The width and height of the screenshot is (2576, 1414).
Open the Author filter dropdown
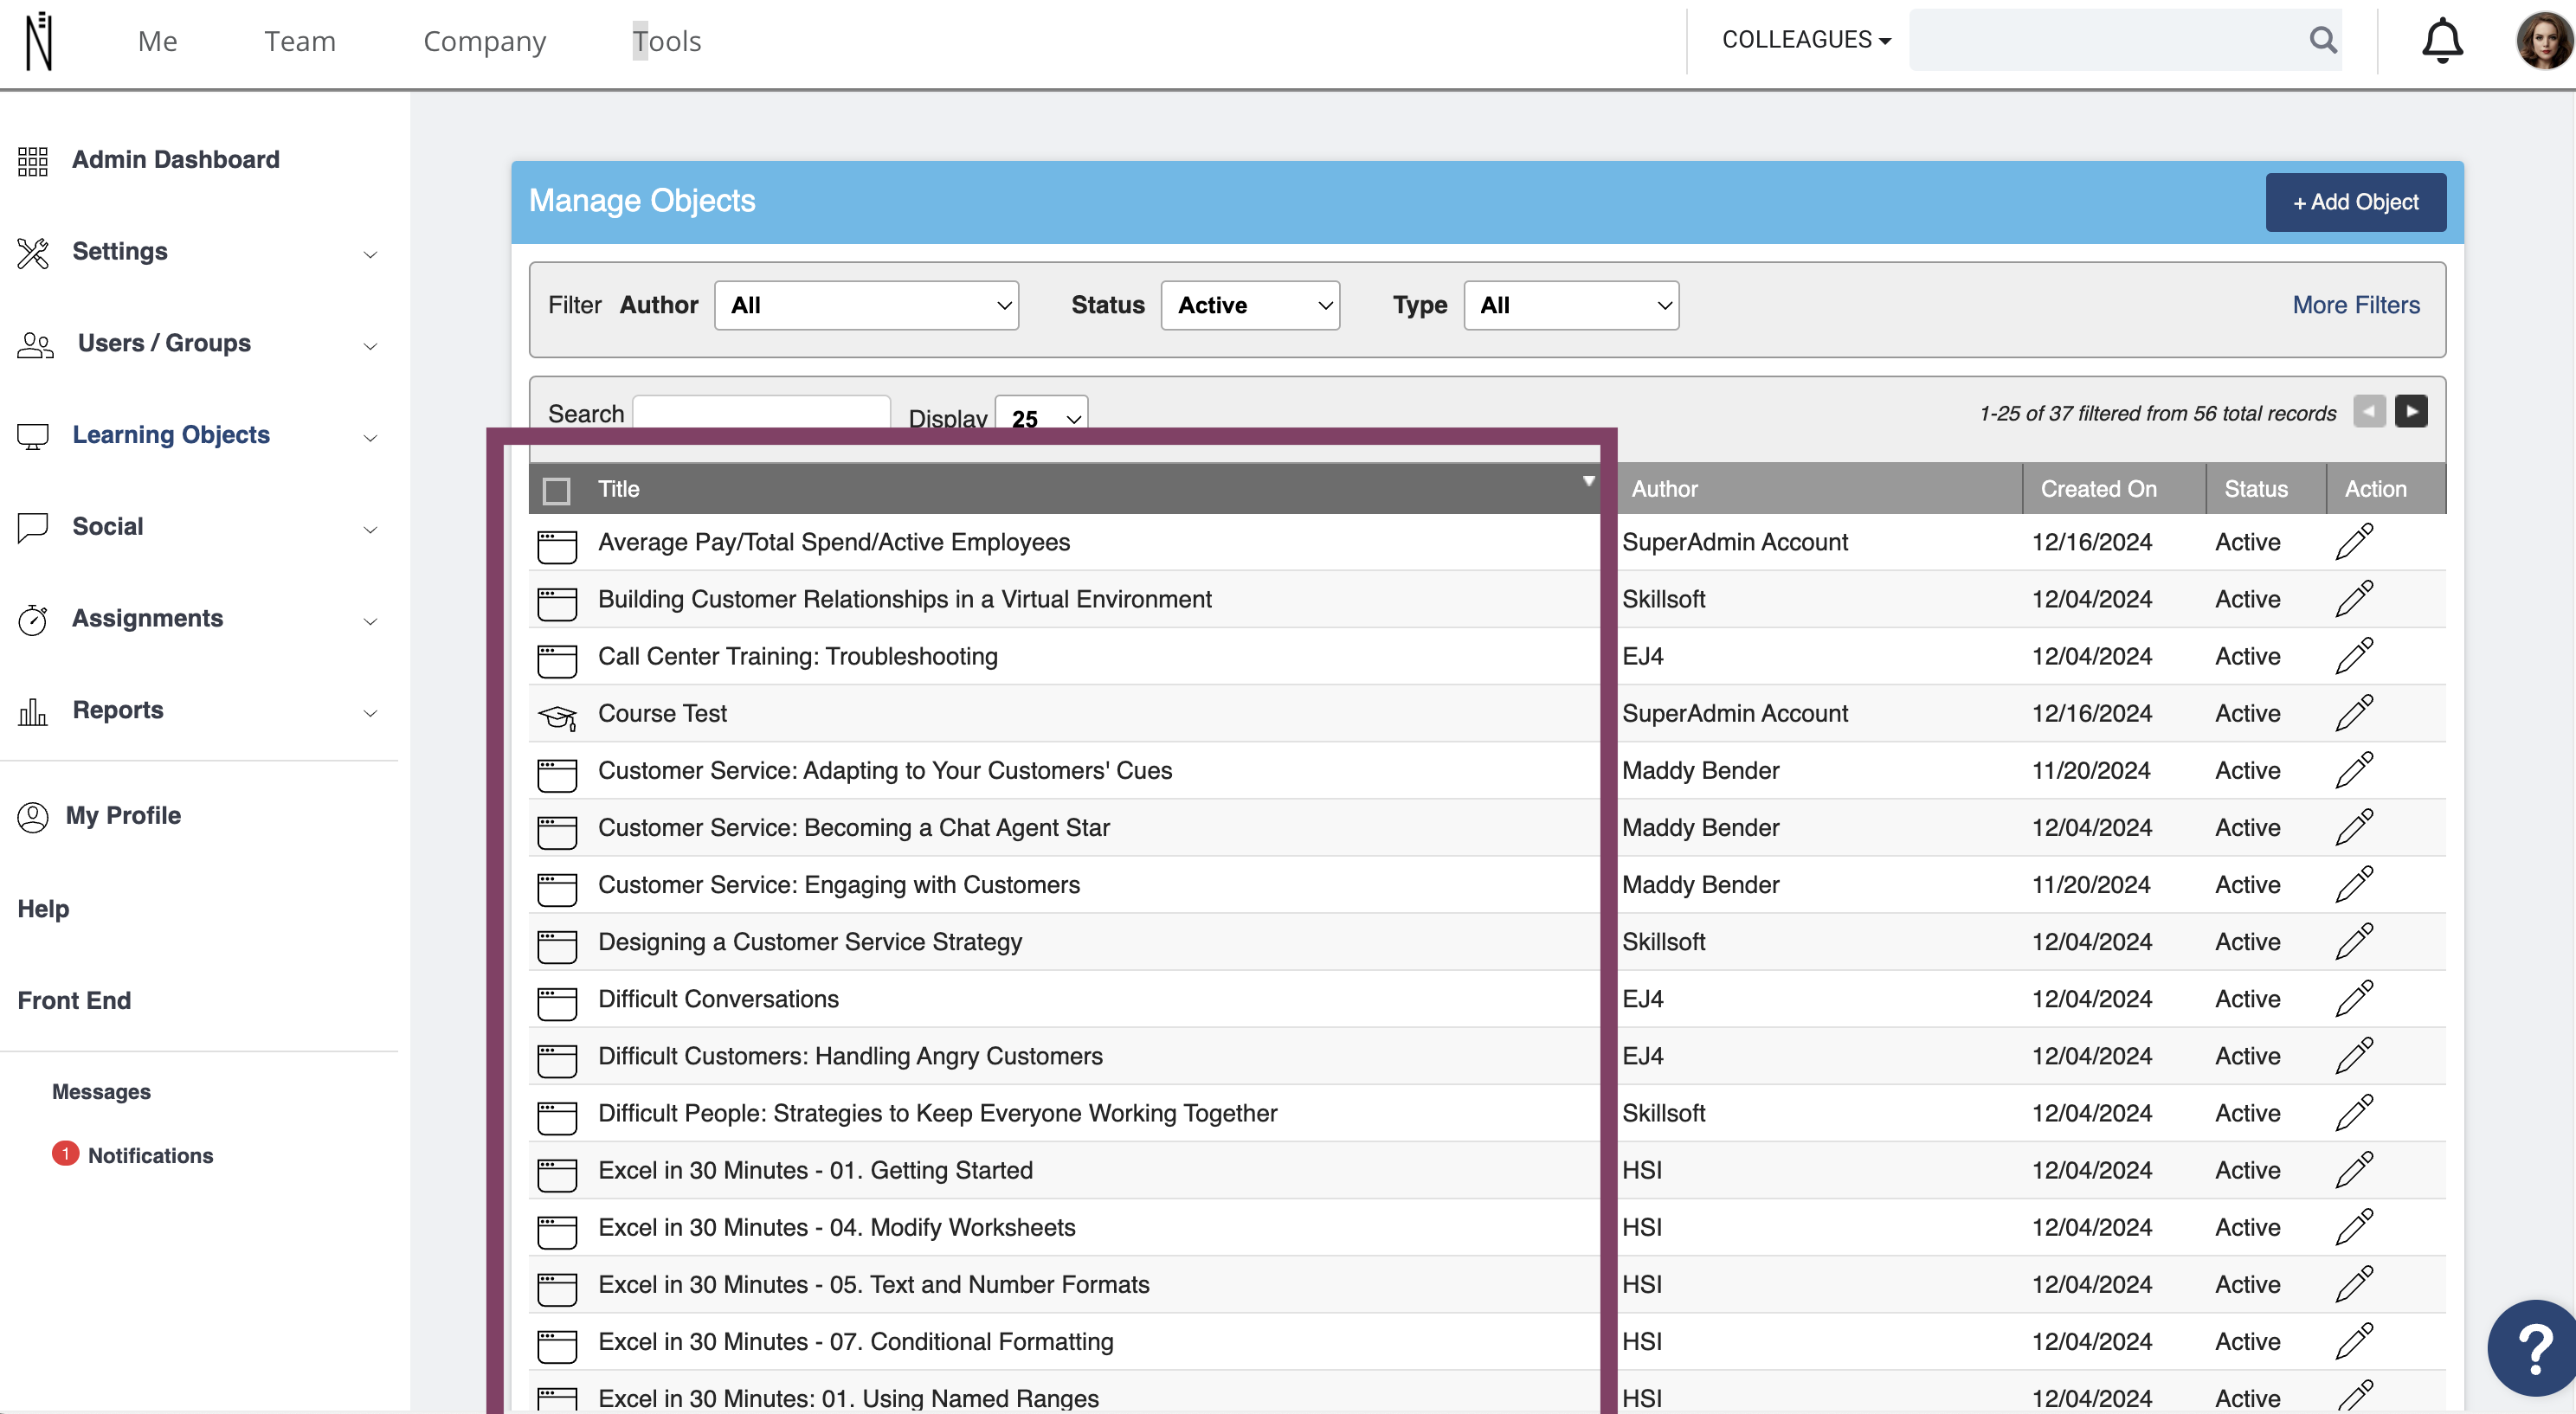(x=866, y=305)
